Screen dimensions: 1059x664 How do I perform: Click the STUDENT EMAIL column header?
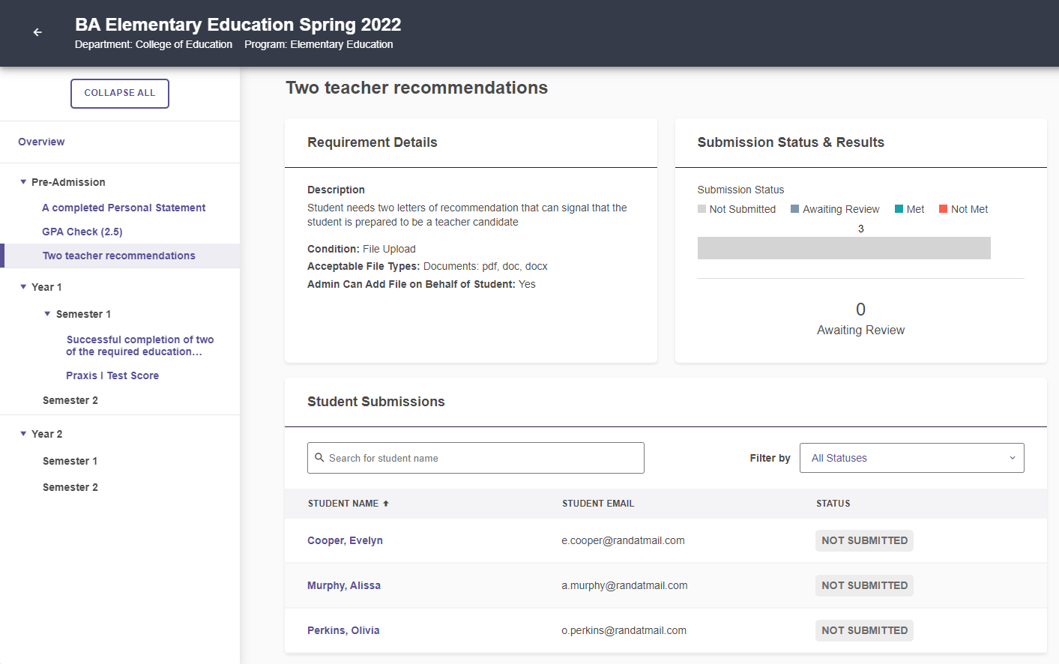coord(598,504)
